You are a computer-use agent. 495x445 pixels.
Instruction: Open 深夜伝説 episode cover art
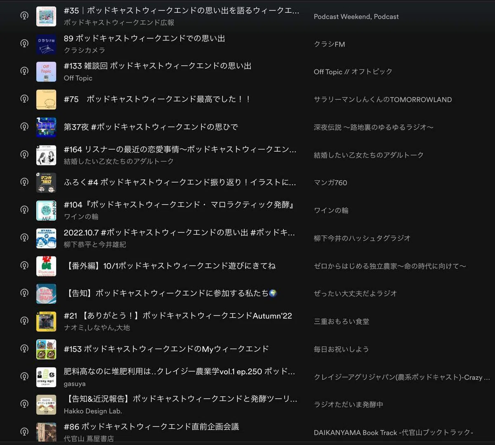click(46, 127)
